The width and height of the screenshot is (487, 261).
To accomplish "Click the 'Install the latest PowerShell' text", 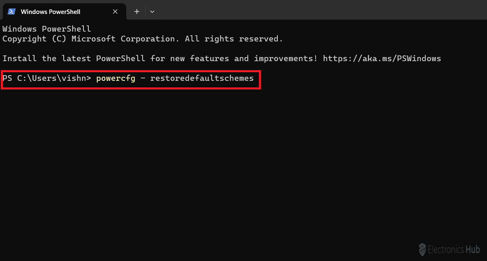I will pos(74,58).
